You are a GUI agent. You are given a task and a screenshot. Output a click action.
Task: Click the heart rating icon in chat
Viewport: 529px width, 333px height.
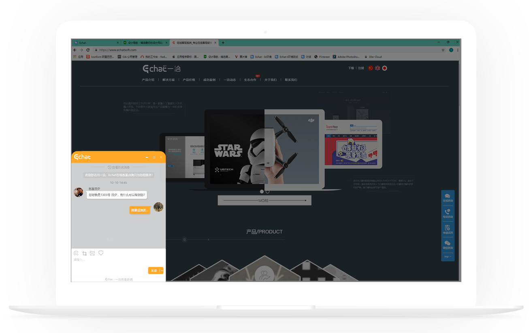point(101,253)
